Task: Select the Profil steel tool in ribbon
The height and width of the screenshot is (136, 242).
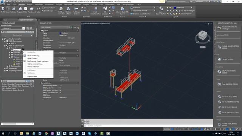Action: click(3, 9)
